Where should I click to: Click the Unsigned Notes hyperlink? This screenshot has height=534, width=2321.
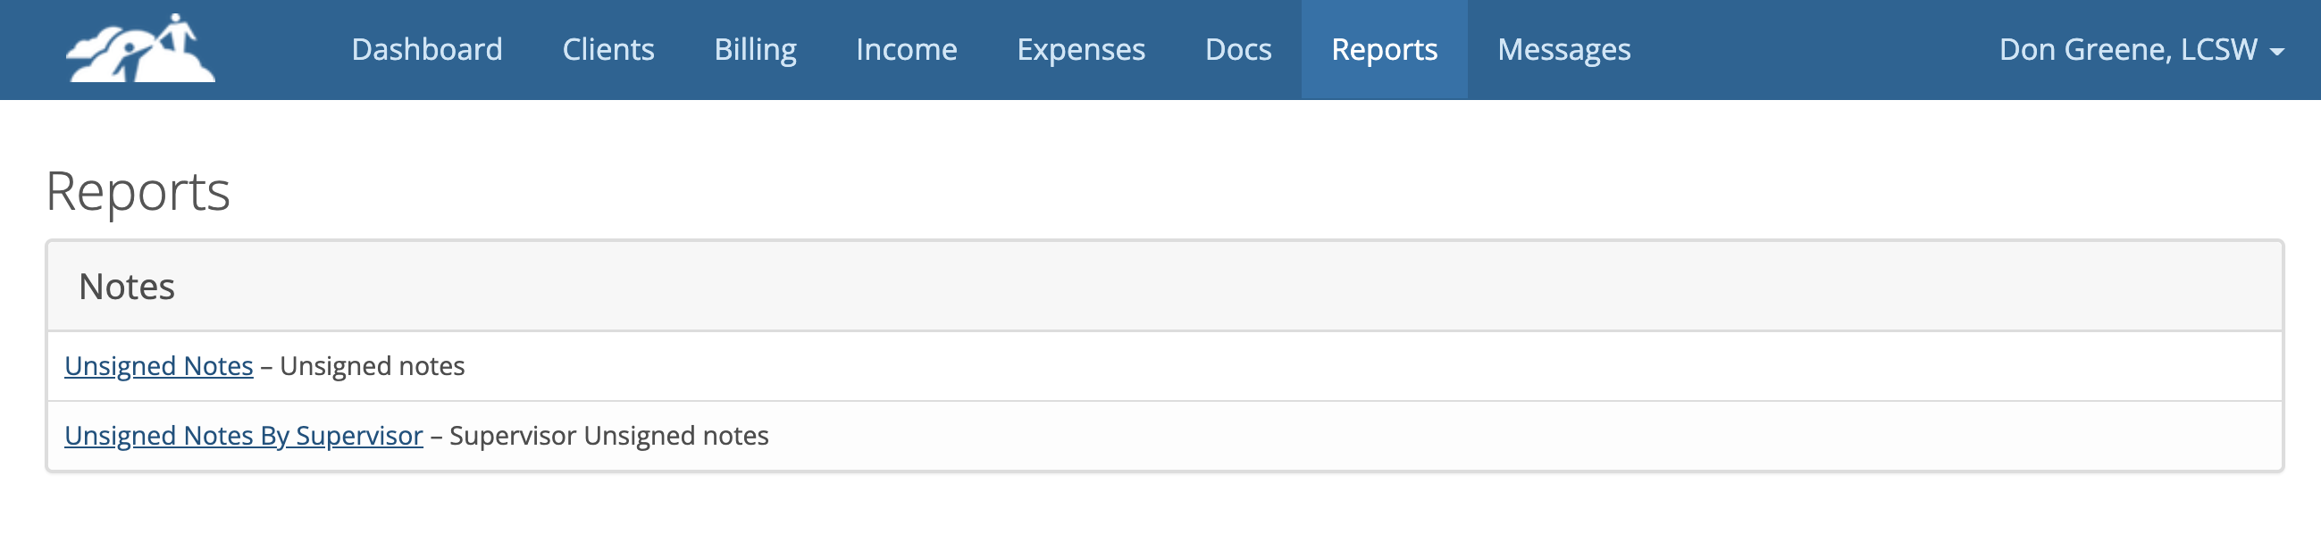[159, 365]
